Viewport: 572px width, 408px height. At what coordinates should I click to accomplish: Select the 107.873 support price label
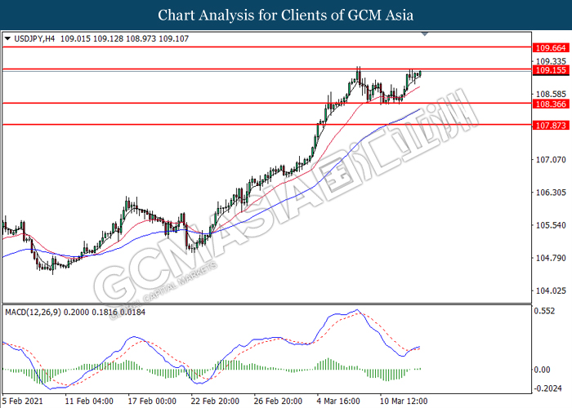[x=551, y=126]
